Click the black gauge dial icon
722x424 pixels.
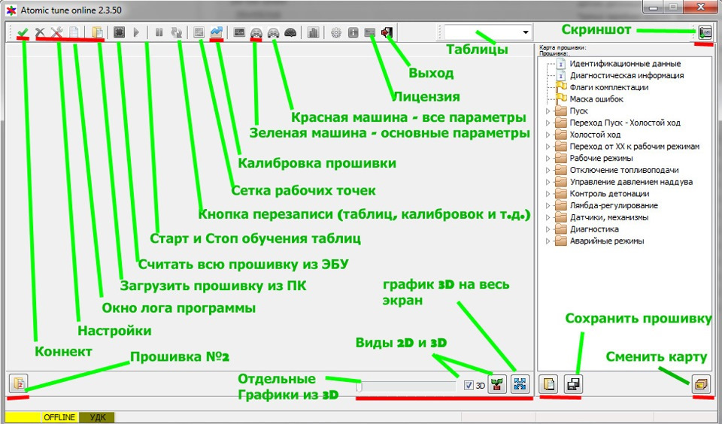tap(290, 32)
